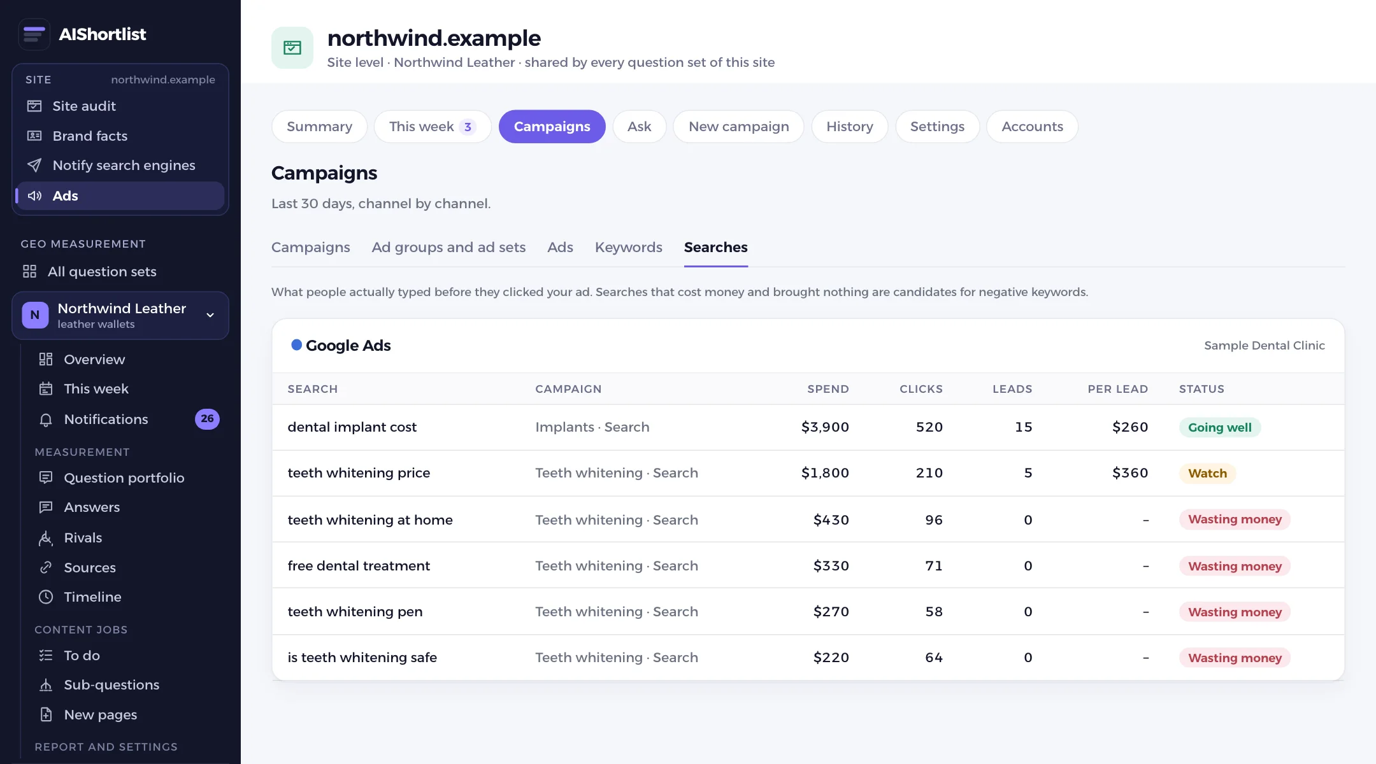Click the This week calendar icon in sidebar
1376x764 pixels.
click(46, 389)
